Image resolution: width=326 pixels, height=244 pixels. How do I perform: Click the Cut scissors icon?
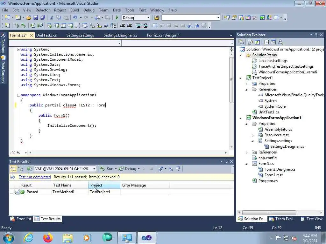52,18
